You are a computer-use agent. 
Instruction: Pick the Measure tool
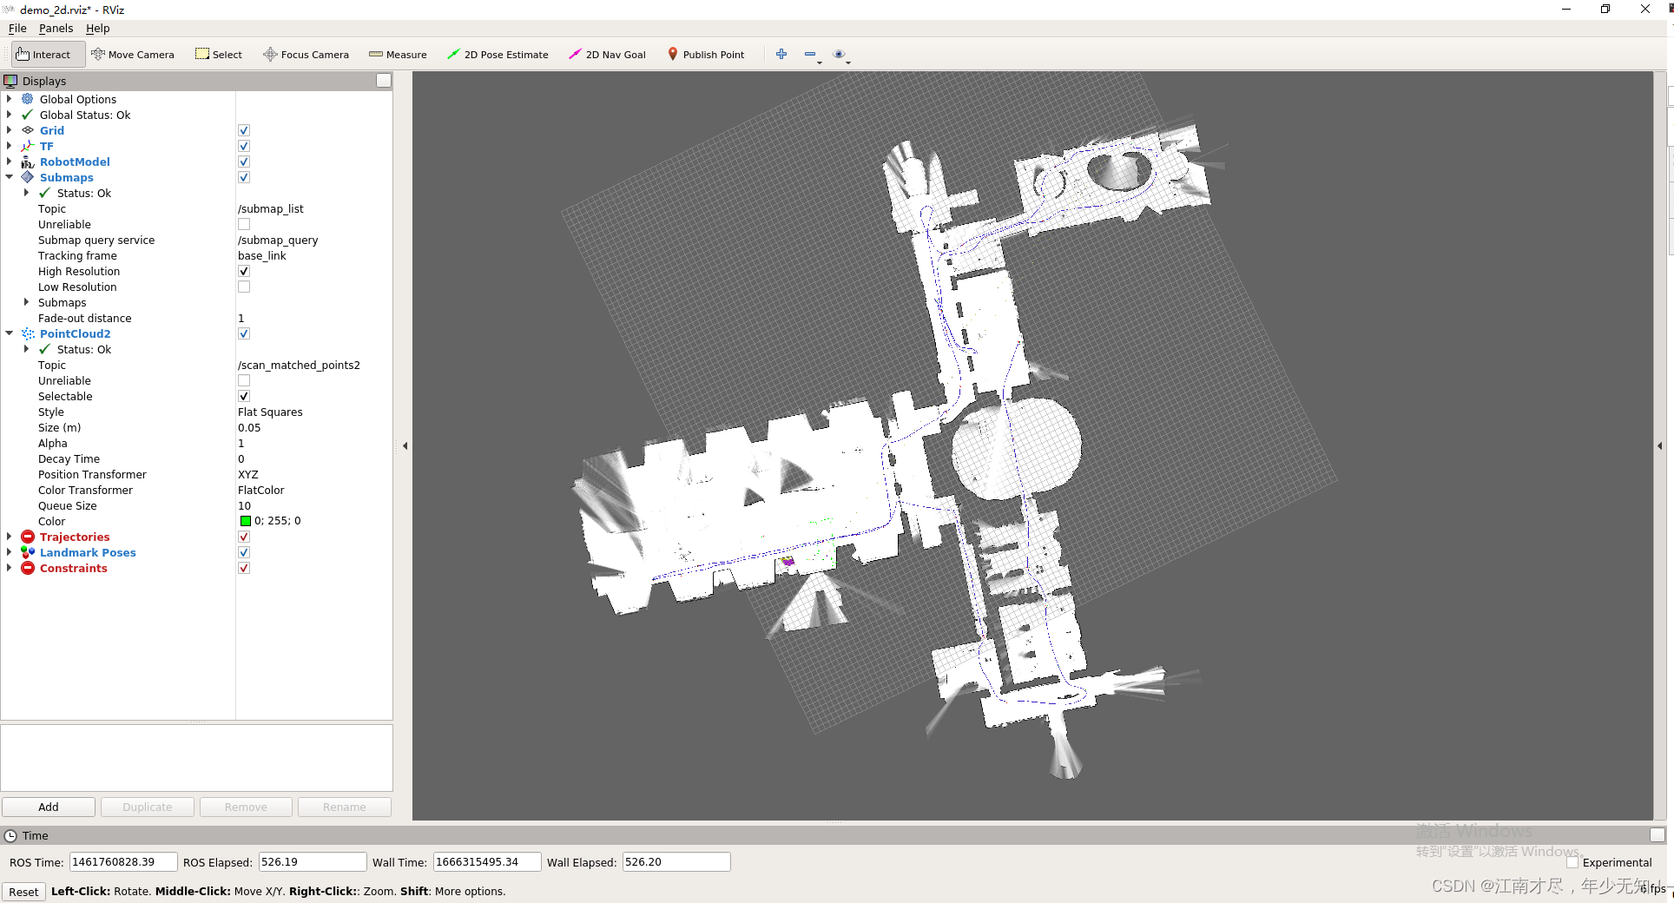coord(398,55)
